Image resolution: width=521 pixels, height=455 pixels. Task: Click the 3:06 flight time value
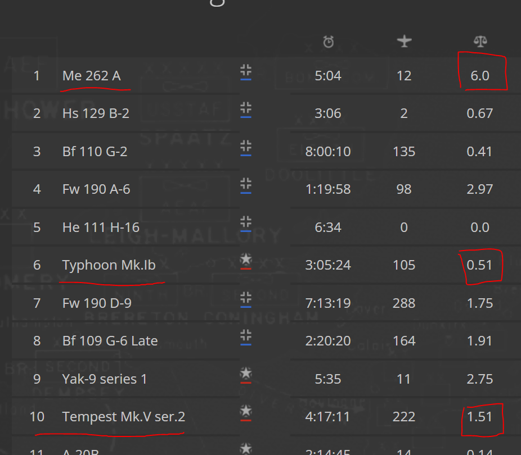[x=328, y=113]
